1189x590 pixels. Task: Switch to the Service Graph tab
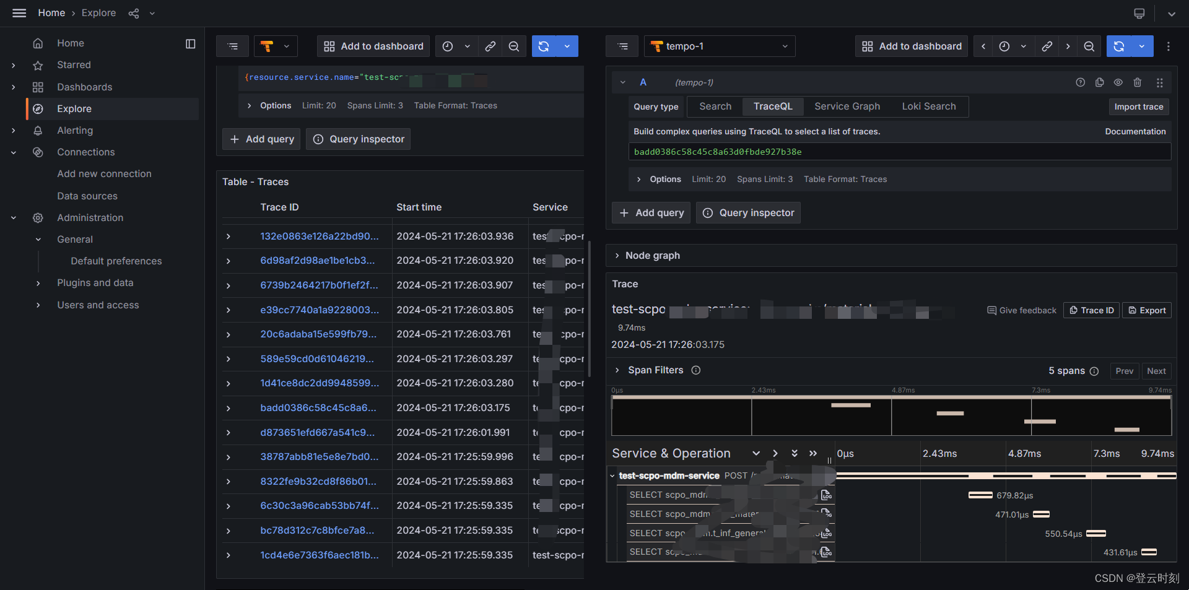pyautogui.click(x=847, y=106)
